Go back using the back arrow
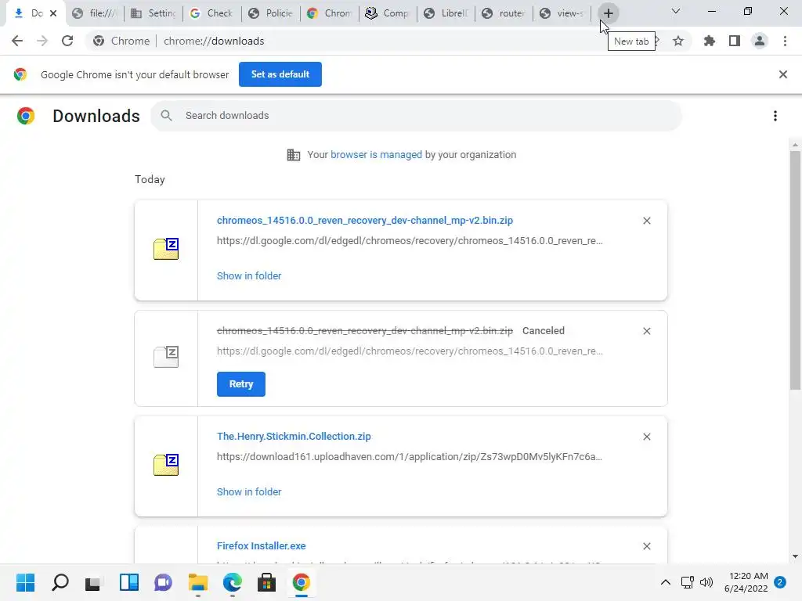 coord(17,41)
